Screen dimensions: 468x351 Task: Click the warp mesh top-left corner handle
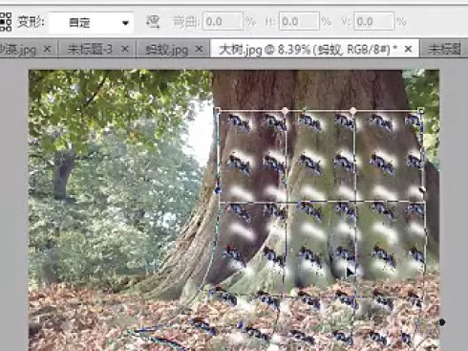pos(218,110)
